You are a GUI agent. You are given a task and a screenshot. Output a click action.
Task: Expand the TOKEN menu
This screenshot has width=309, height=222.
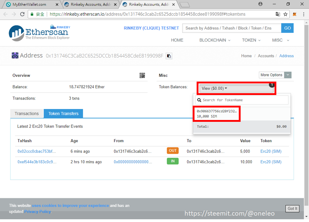pos(251,40)
